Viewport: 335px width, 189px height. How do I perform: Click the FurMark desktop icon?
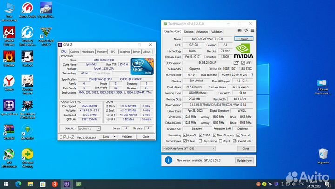(x=8, y=57)
